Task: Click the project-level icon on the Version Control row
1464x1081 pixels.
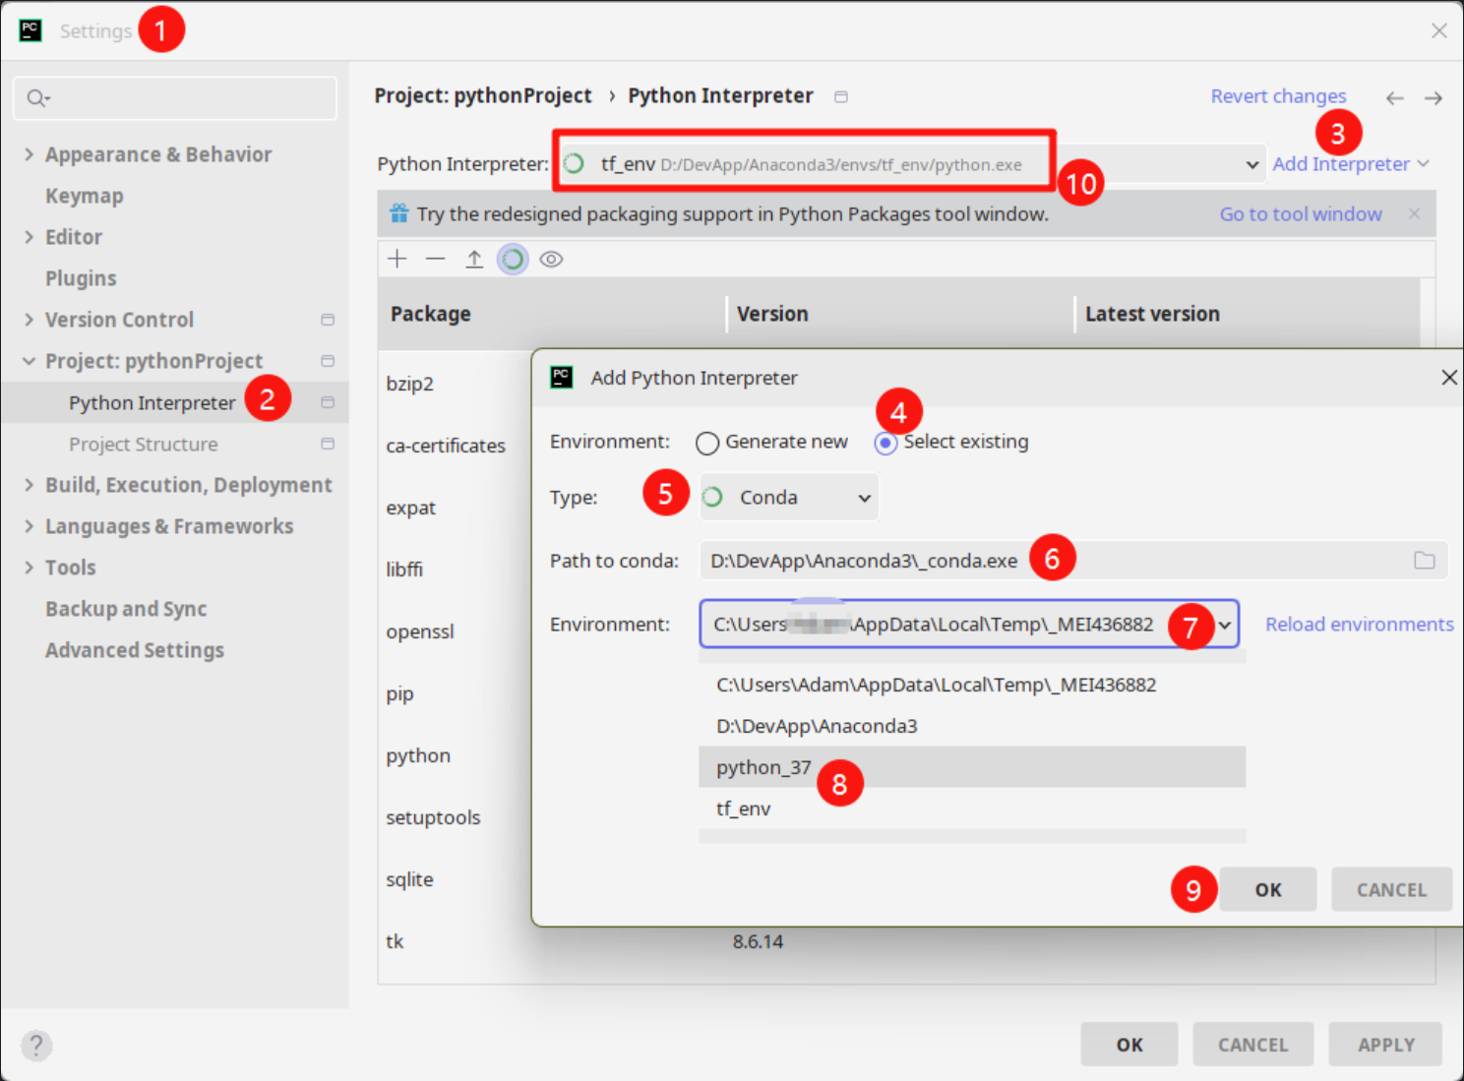Action: tap(328, 320)
